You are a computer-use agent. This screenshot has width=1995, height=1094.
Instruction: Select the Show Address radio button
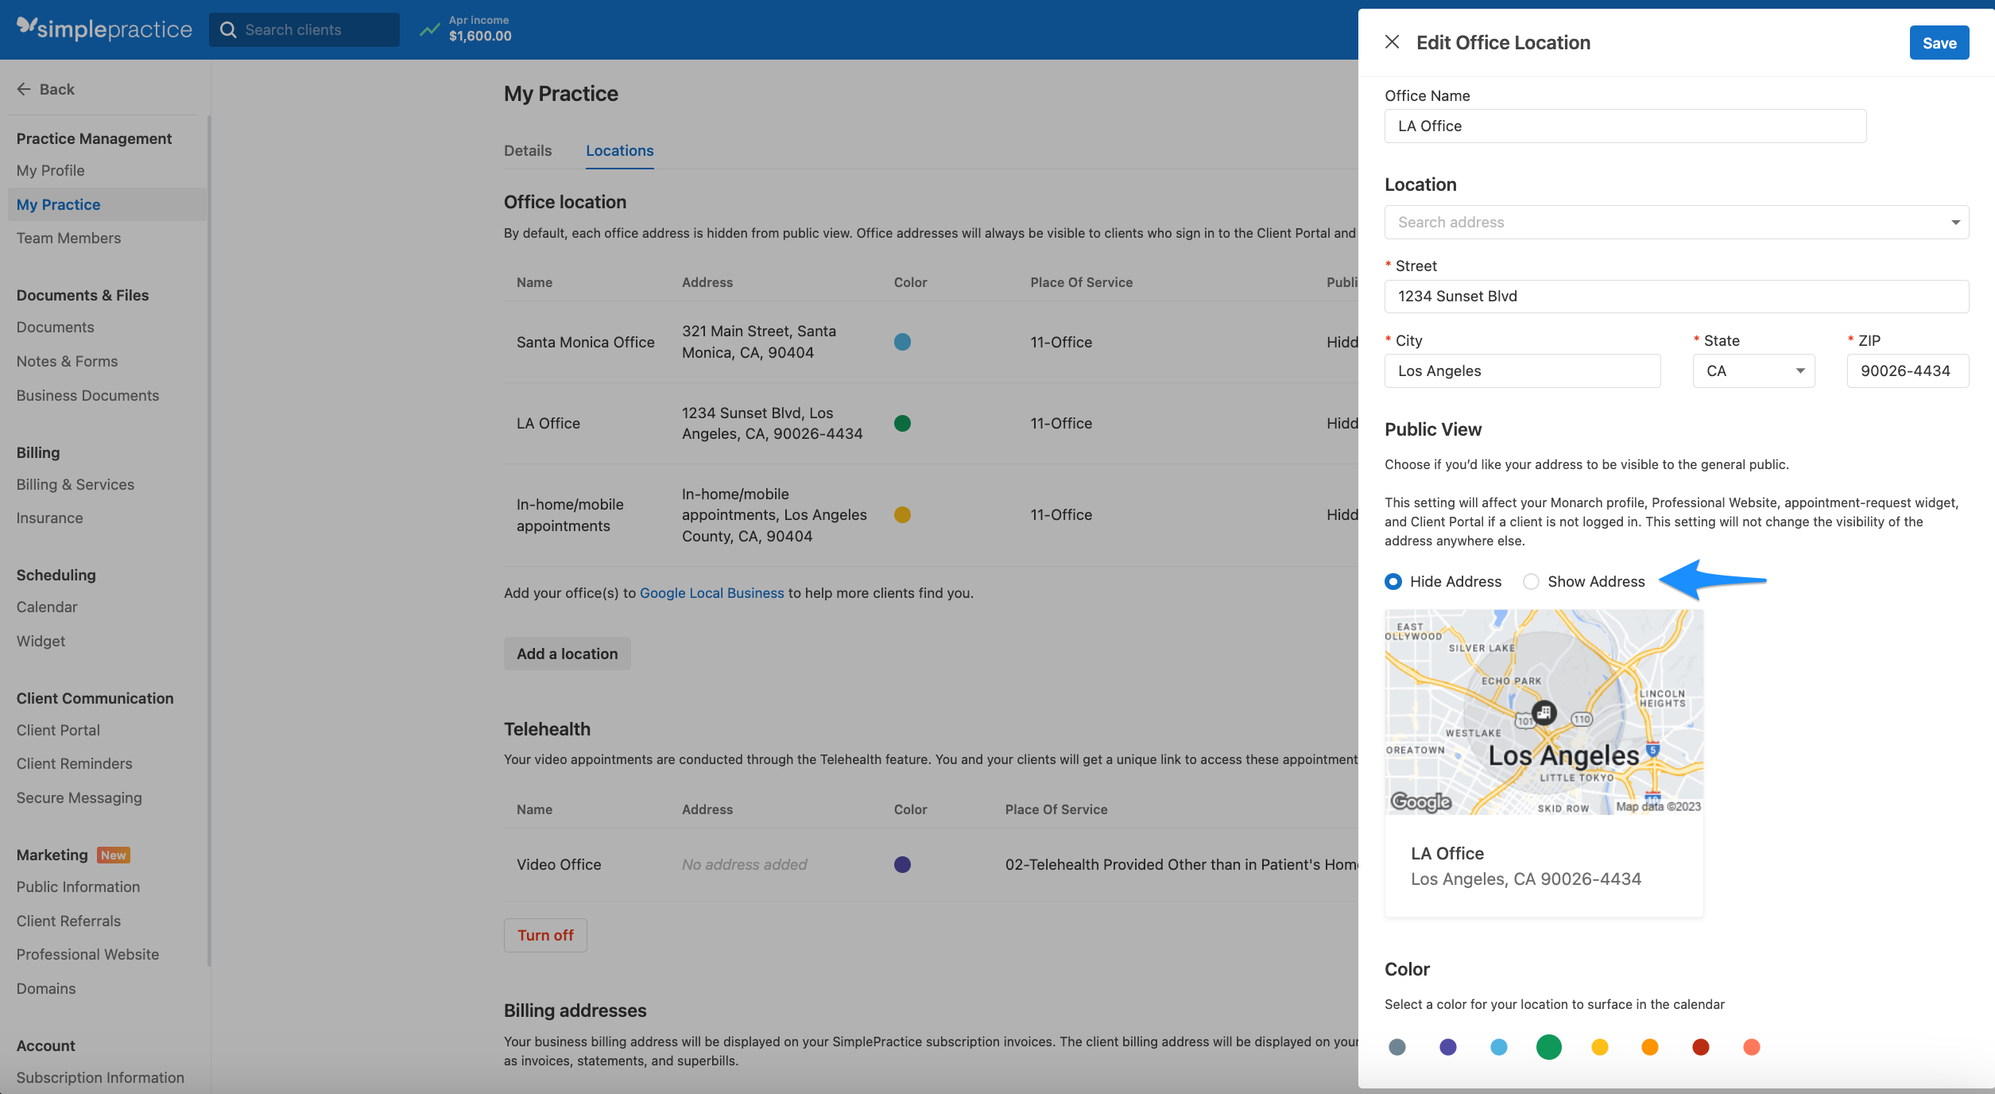pos(1531,581)
